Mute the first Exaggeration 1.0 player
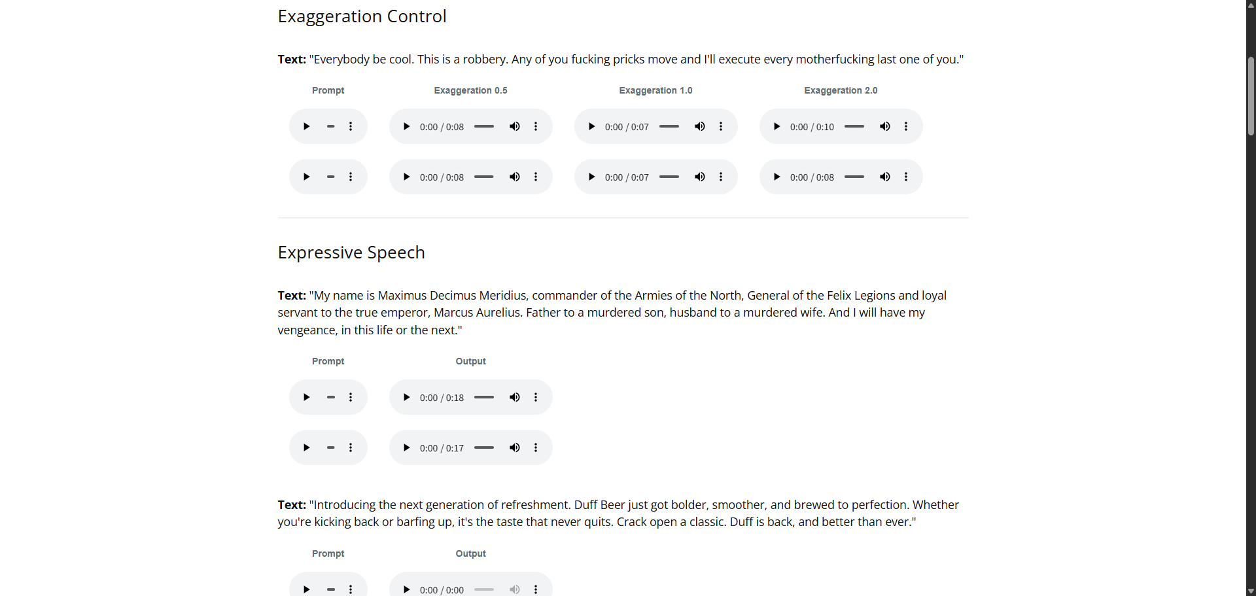This screenshot has width=1256, height=596. 700,126
